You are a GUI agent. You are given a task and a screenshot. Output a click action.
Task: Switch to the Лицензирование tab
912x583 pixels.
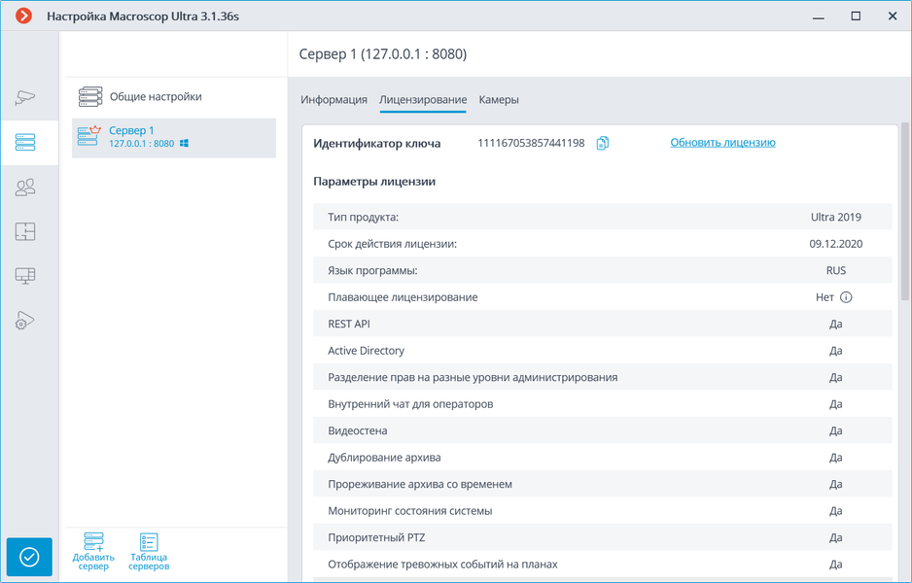[x=423, y=100]
